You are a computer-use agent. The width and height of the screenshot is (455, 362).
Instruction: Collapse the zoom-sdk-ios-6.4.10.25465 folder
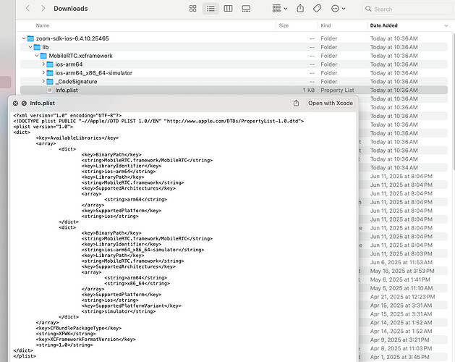24,38
